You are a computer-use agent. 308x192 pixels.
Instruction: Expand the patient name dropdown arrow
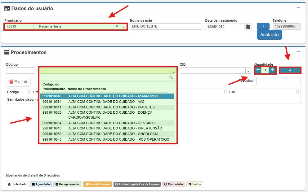pos(124,27)
